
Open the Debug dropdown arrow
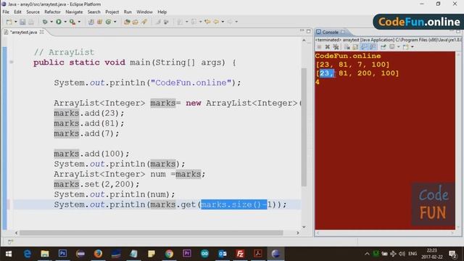click(x=51, y=22)
